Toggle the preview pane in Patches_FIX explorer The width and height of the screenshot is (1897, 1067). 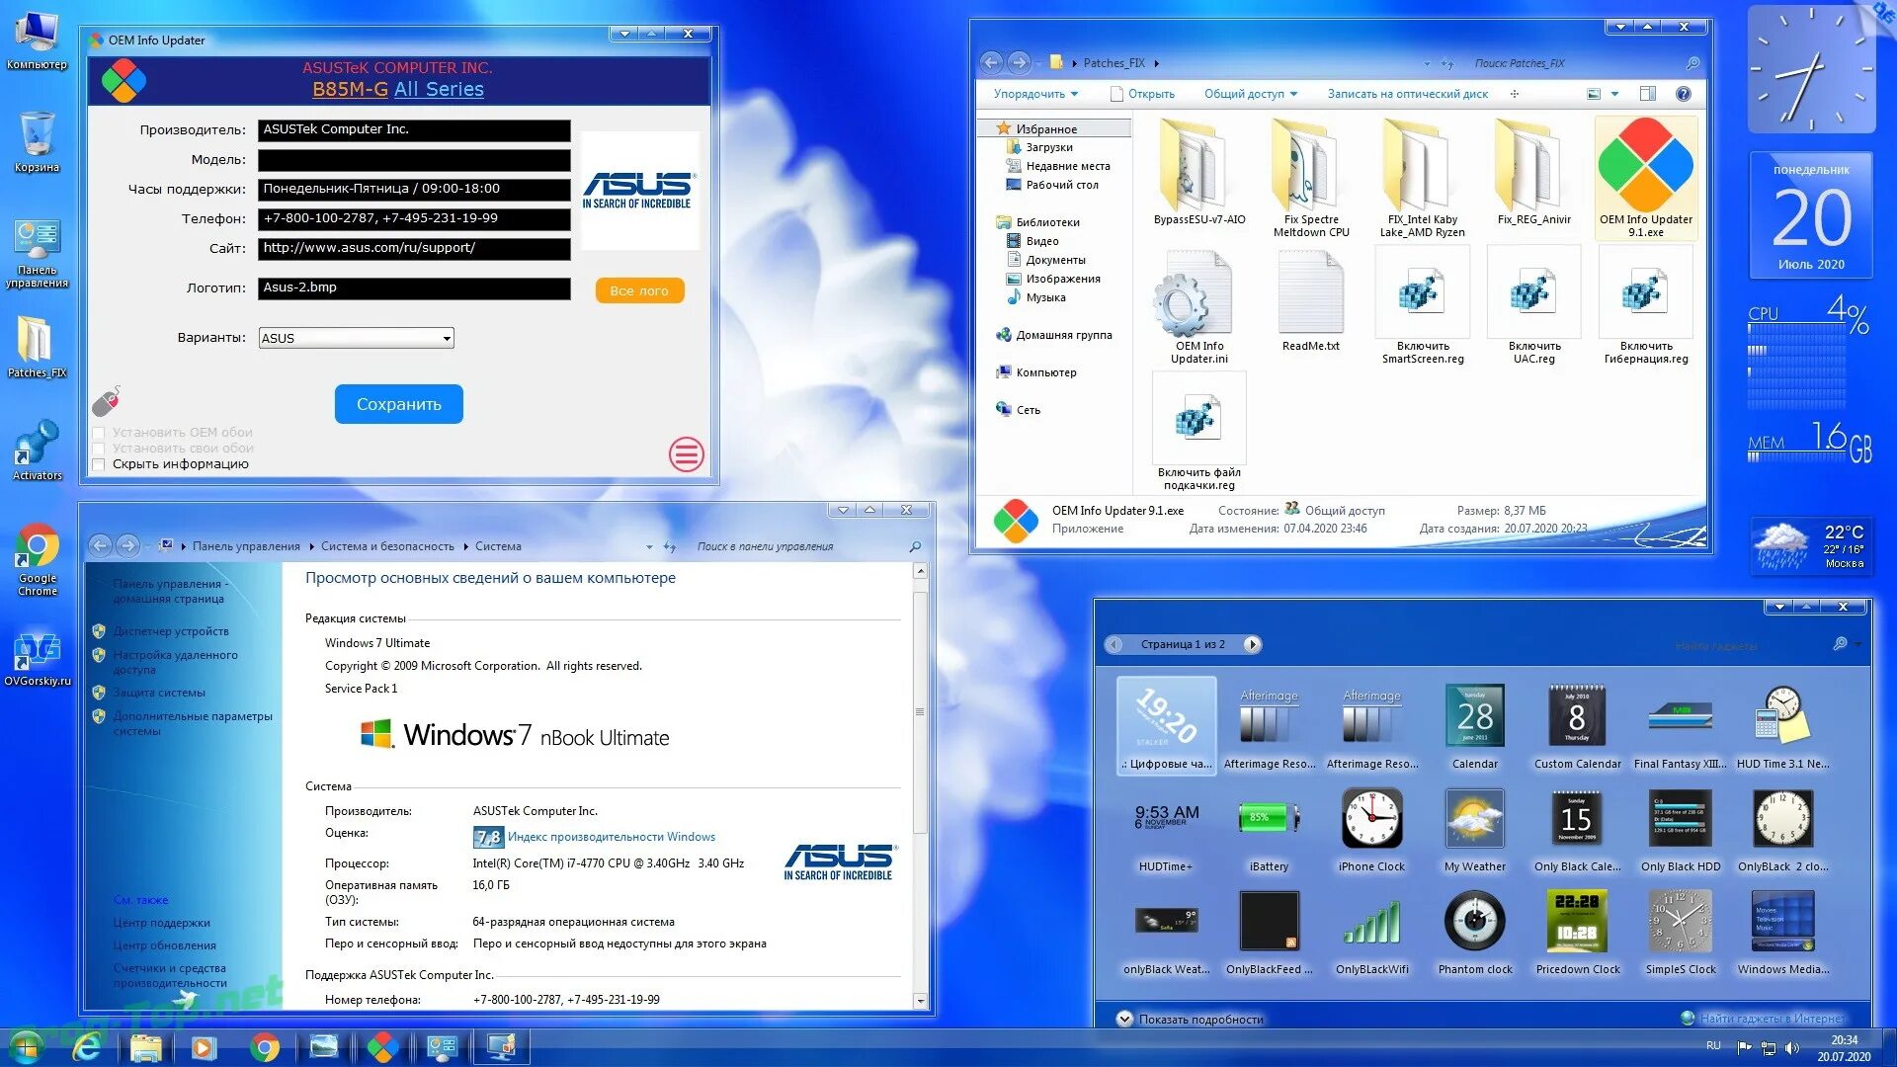coord(1647,94)
